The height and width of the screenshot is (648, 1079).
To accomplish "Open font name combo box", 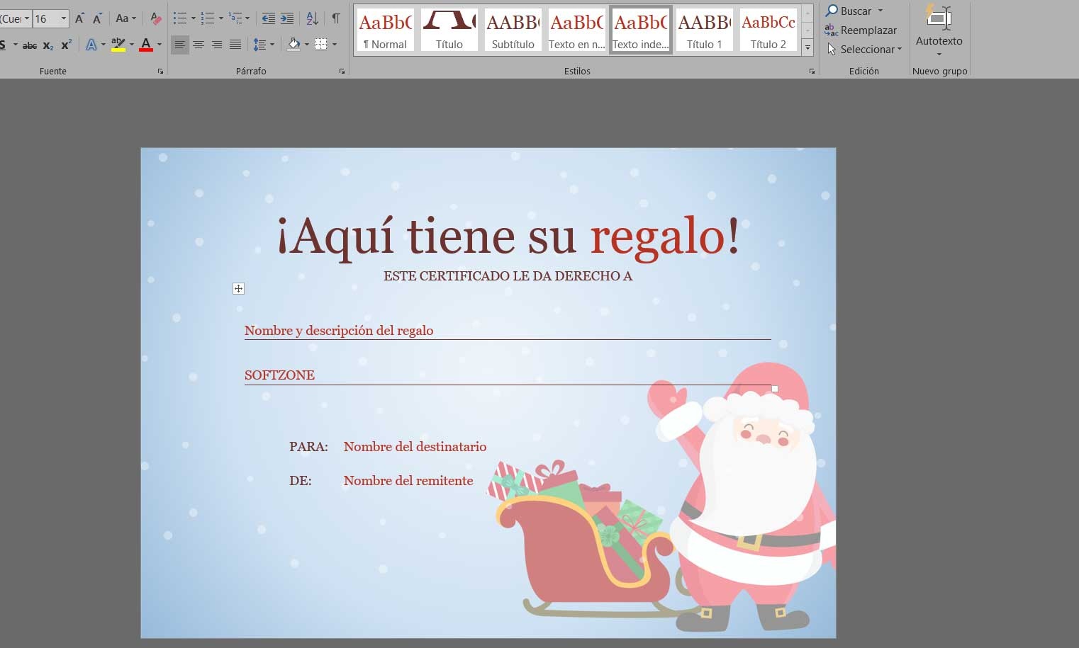I will [15, 18].
